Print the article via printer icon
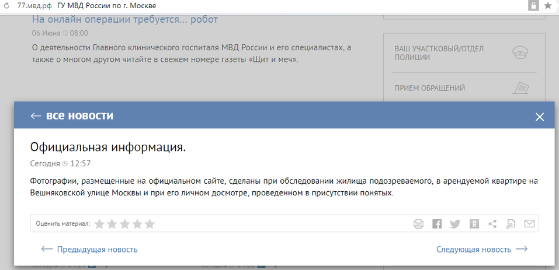 [x=419, y=224]
